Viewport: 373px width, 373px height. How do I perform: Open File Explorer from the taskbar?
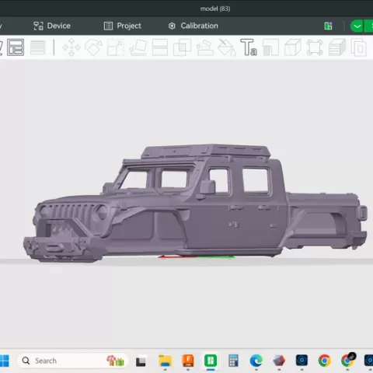pyautogui.click(x=165, y=361)
